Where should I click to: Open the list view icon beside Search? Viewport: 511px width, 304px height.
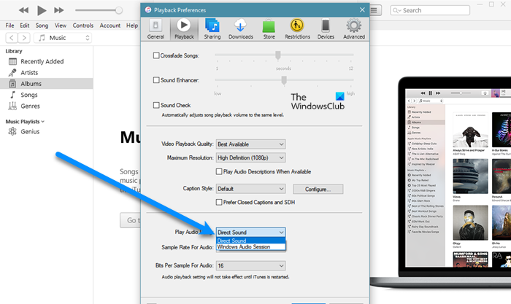coord(374,10)
